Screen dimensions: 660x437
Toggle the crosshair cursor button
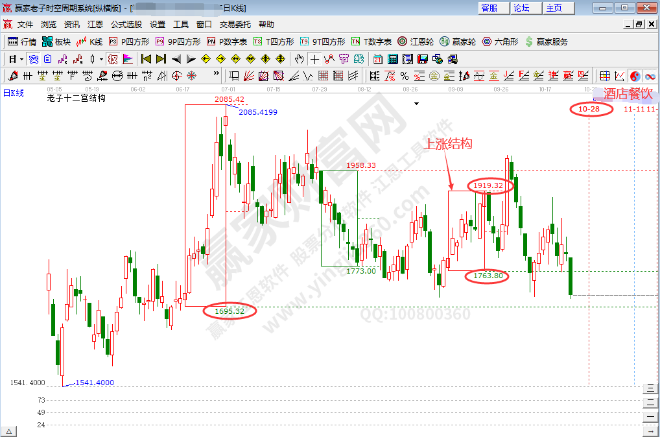[314, 59]
